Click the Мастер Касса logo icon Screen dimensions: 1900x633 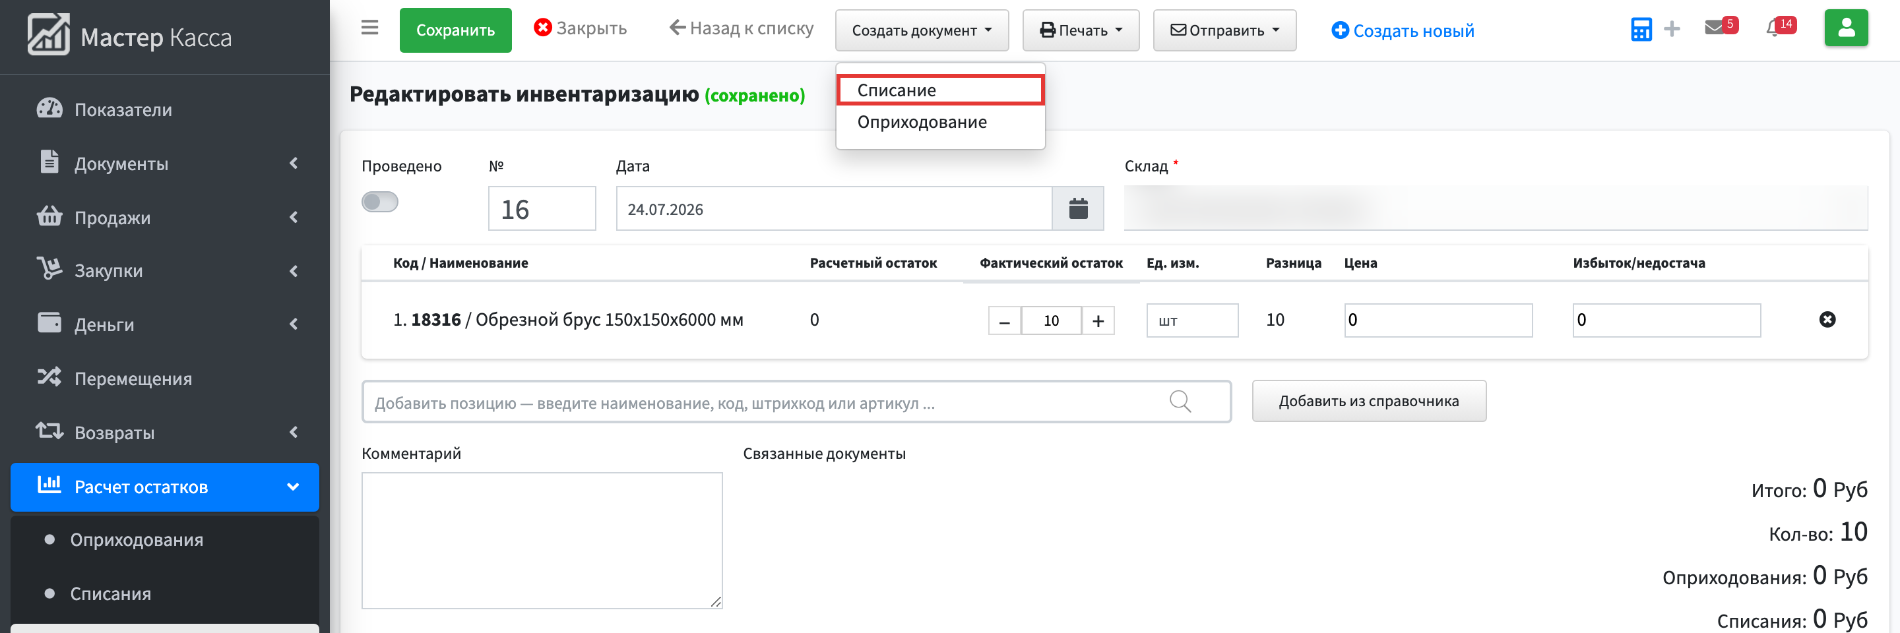[49, 35]
